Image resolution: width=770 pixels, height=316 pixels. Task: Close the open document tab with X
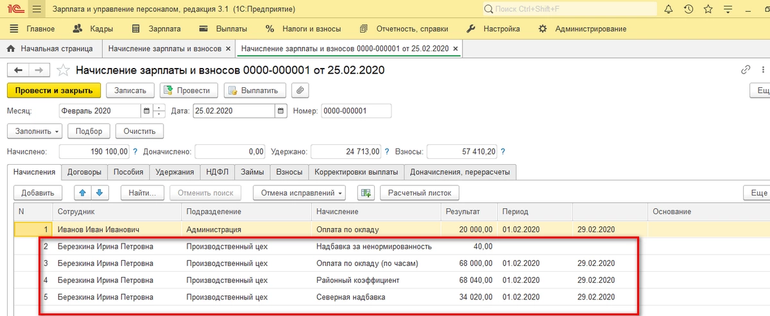click(455, 49)
